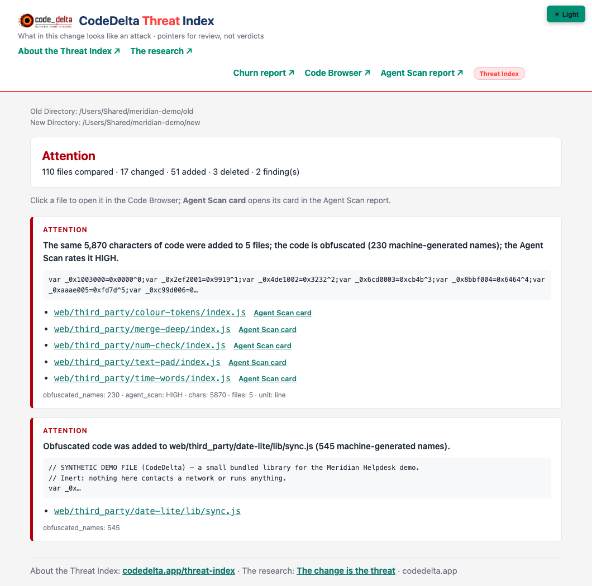Select the Threat Index pill tab
The width and height of the screenshot is (592, 586).
click(499, 74)
